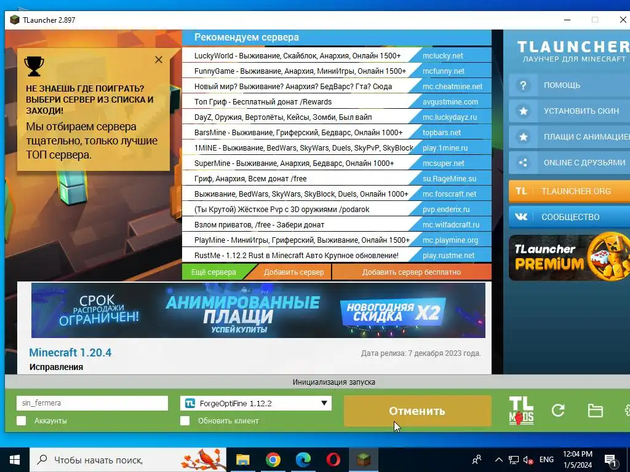Click Добавить сервер бесплатно button
630x472 pixels.
coord(412,272)
